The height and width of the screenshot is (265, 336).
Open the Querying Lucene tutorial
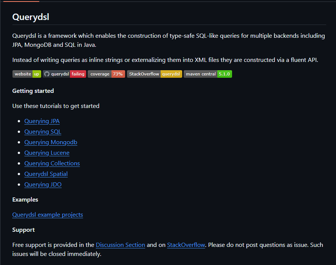(x=47, y=153)
